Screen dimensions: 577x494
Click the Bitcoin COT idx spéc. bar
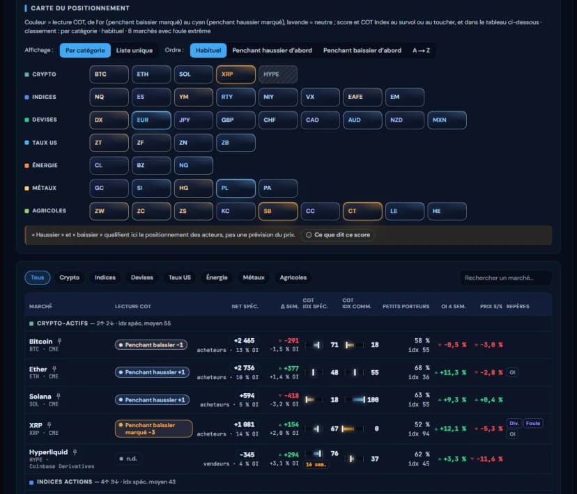pyautogui.click(x=314, y=345)
